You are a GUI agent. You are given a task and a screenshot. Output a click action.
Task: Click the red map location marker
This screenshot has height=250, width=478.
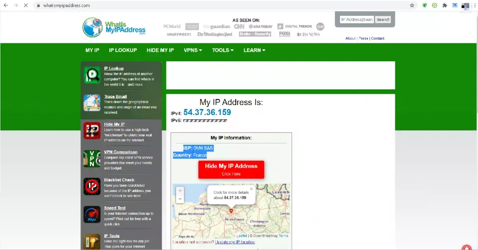pyautogui.click(x=231, y=211)
